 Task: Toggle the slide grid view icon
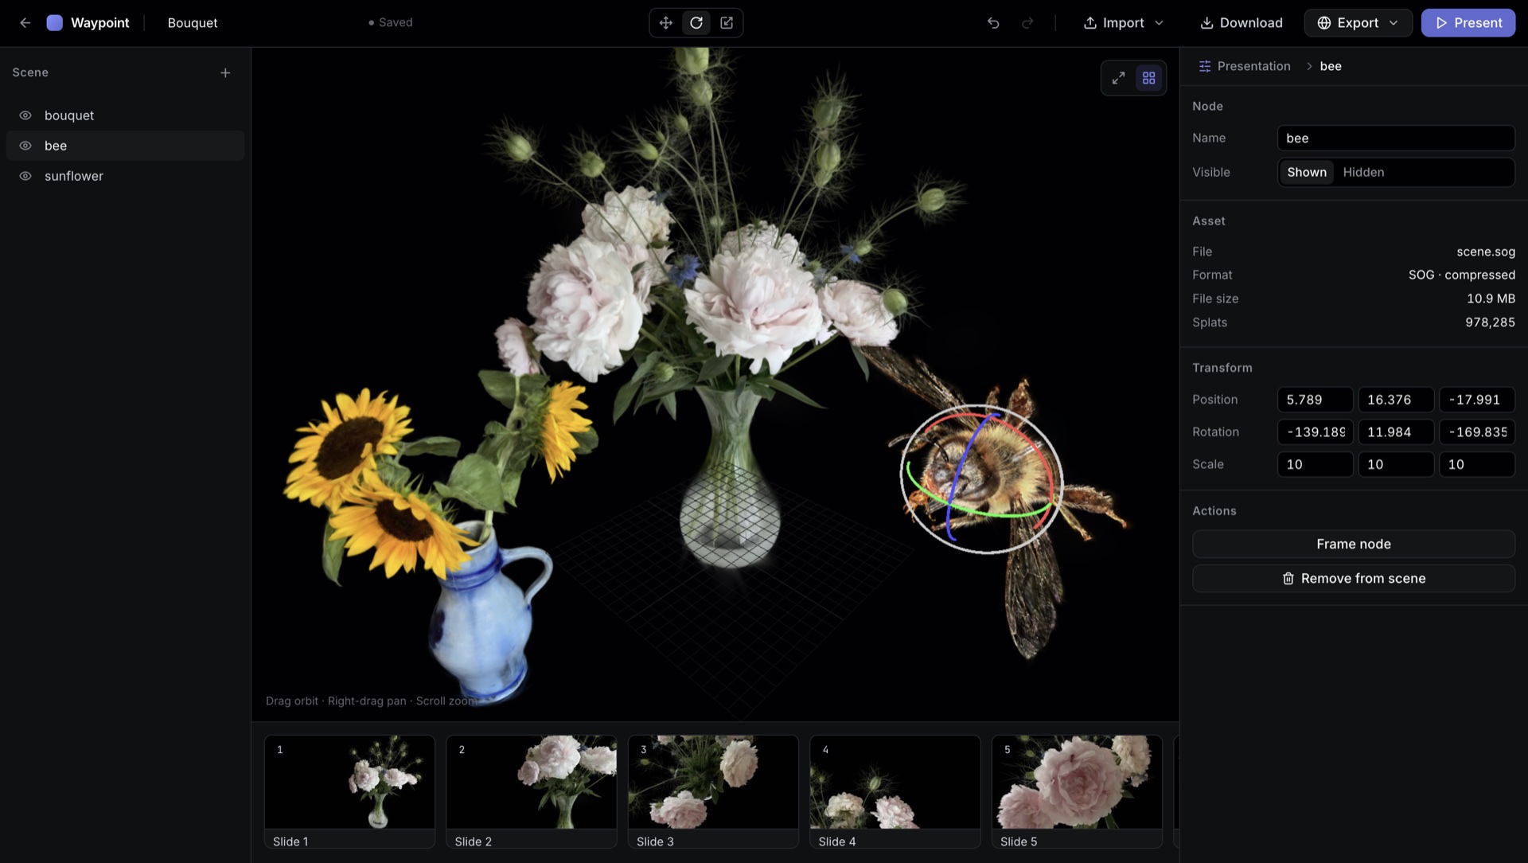click(x=1148, y=78)
